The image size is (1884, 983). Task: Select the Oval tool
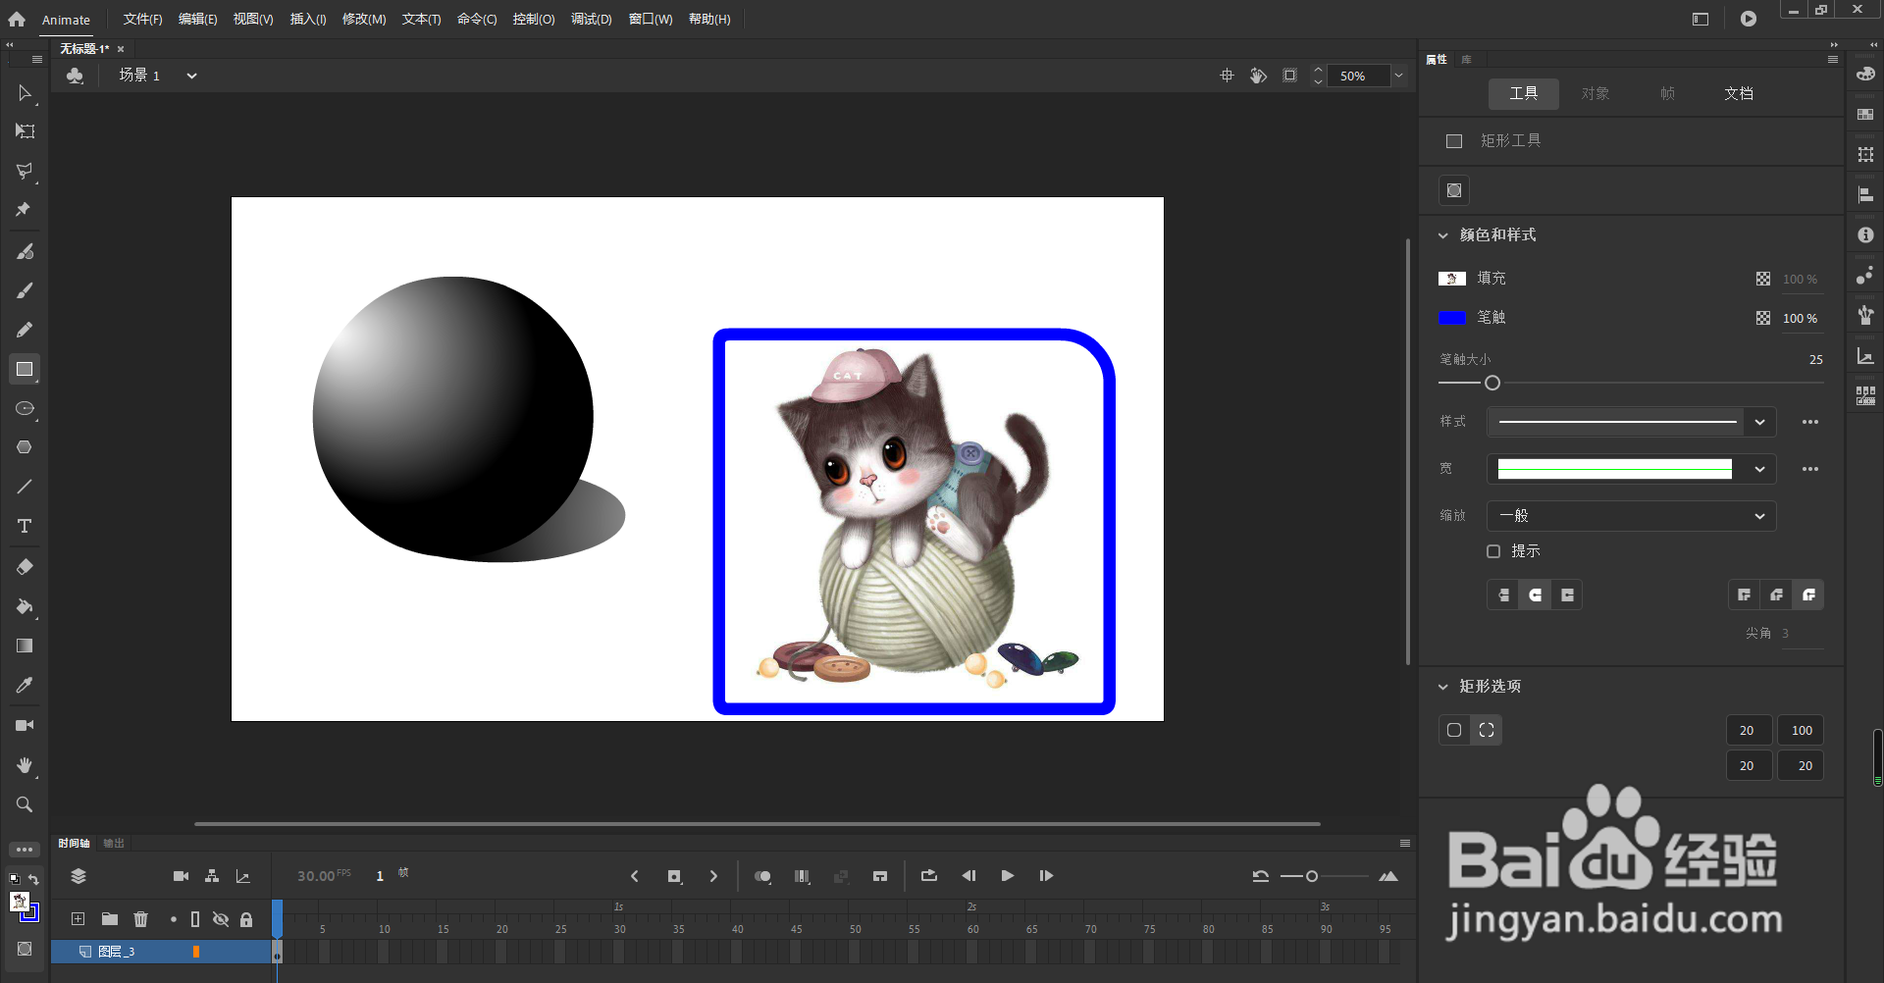(x=25, y=408)
